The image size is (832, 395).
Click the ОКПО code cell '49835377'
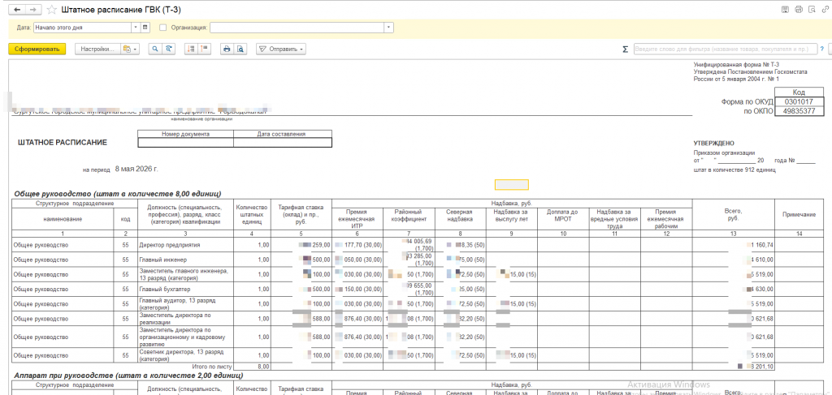(x=798, y=111)
